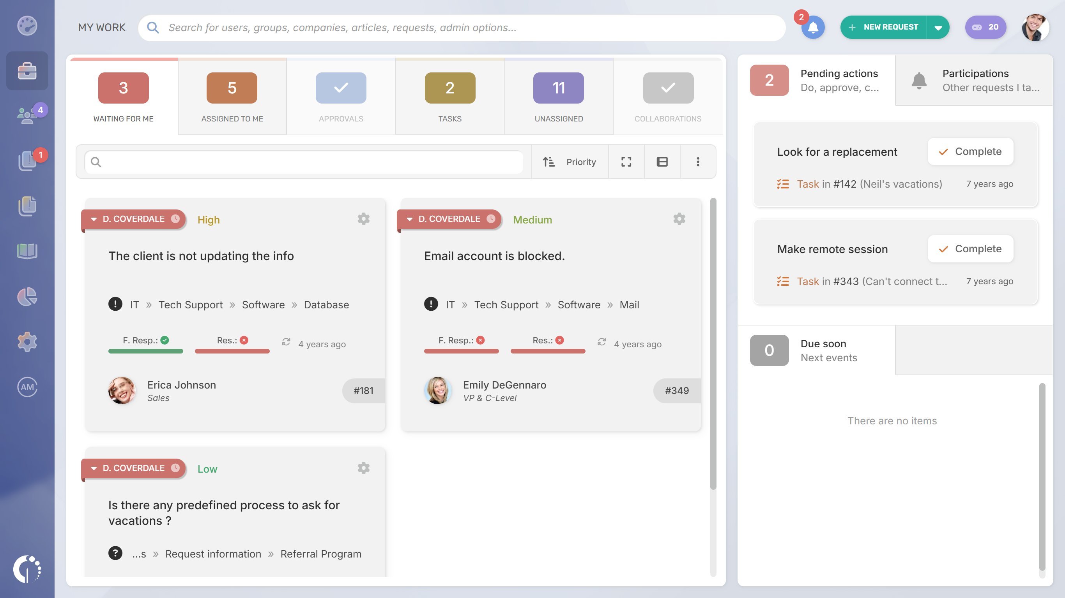The width and height of the screenshot is (1065, 598).
Task: Click the Res. progress bar on email card
Action: 548,352
